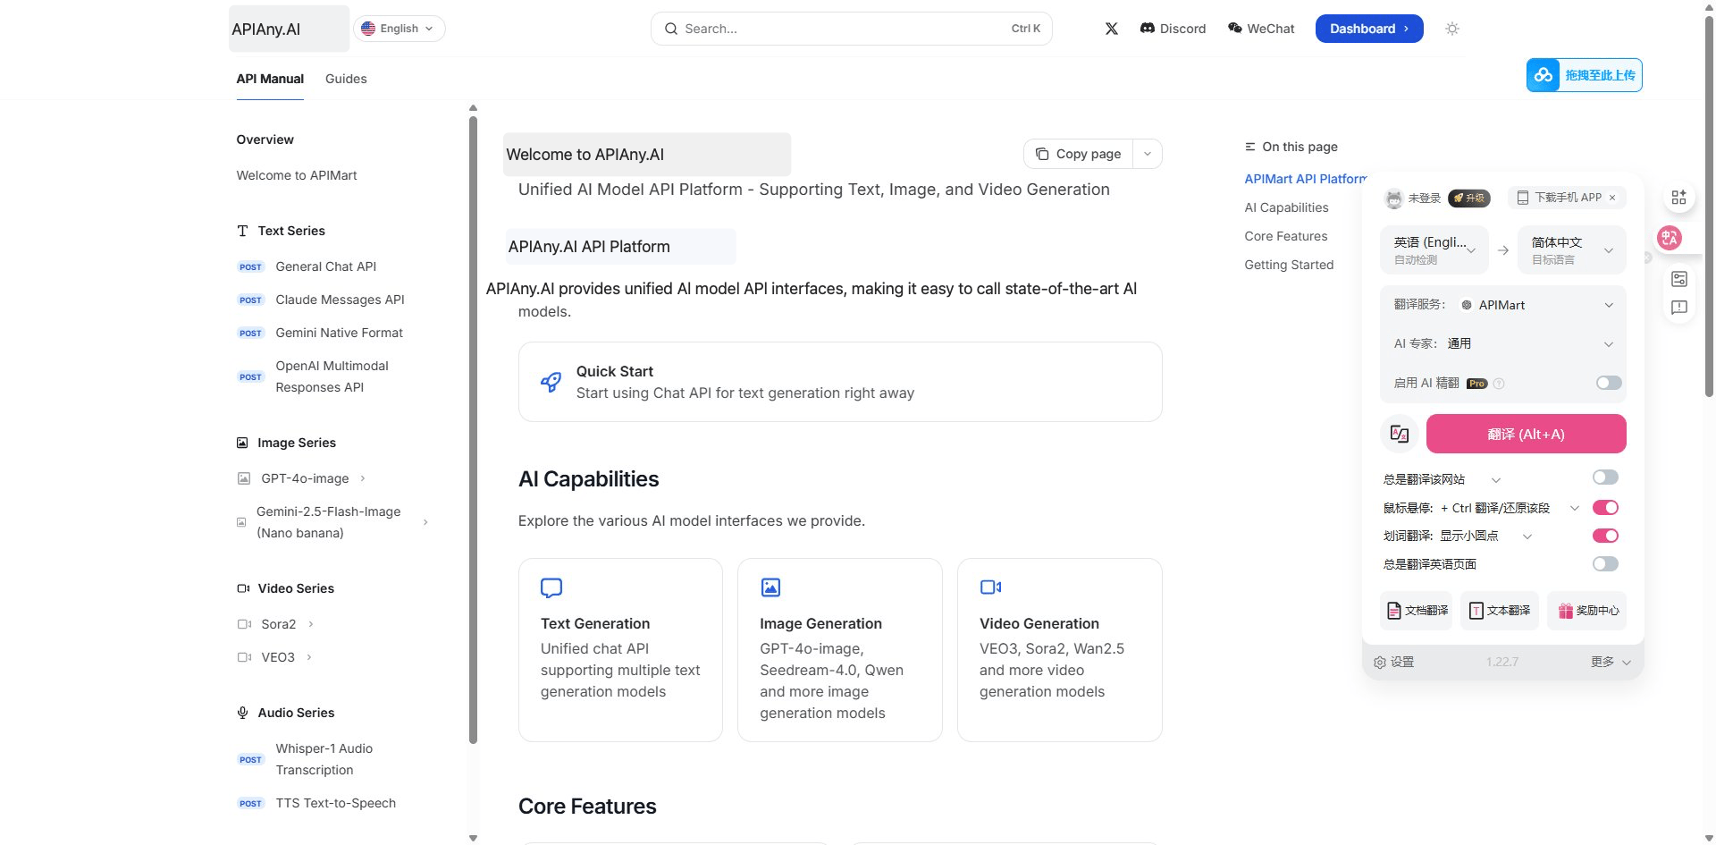
Task: Open Whisper-1 Audio Transcription page
Action: tap(324, 759)
